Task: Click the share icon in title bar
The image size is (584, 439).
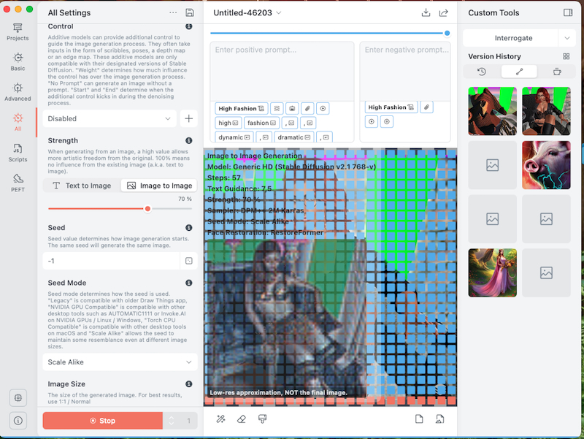Action: [444, 12]
